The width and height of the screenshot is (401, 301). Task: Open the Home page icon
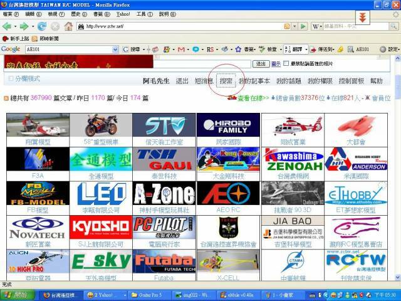click(68, 26)
